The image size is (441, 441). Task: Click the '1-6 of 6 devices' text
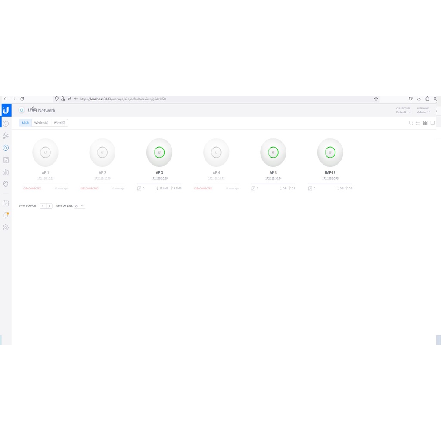[28, 206]
